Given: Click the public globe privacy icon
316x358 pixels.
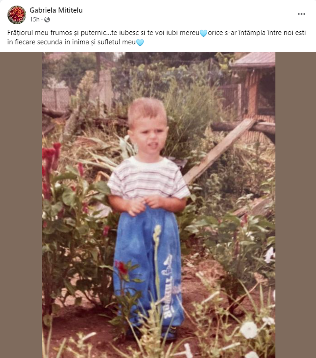Looking at the screenshot, I should pos(47,20).
